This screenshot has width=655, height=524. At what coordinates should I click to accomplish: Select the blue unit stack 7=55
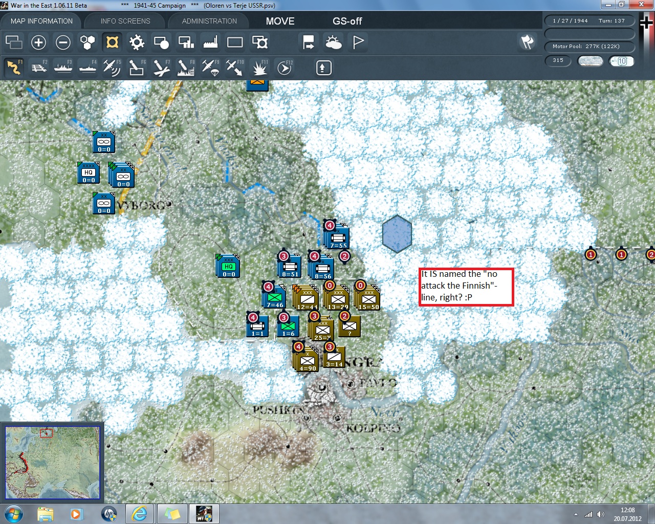[x=337, y=237]
